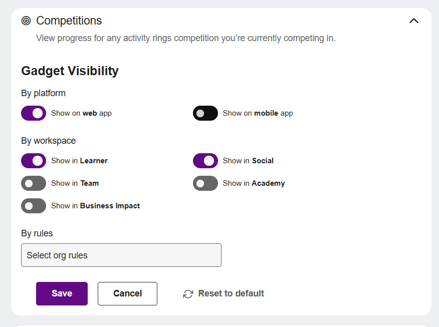Open the Select org rules dropdown

click(121, 255)
